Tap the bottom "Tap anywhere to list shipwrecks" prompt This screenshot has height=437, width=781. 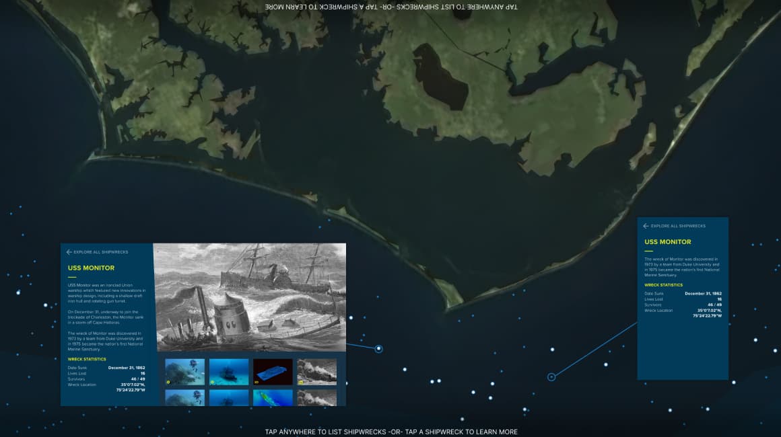391,432
